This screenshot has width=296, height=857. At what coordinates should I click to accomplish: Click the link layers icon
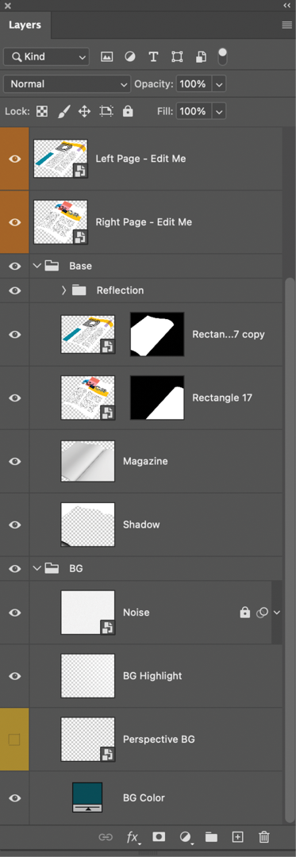tap(106, 837)
